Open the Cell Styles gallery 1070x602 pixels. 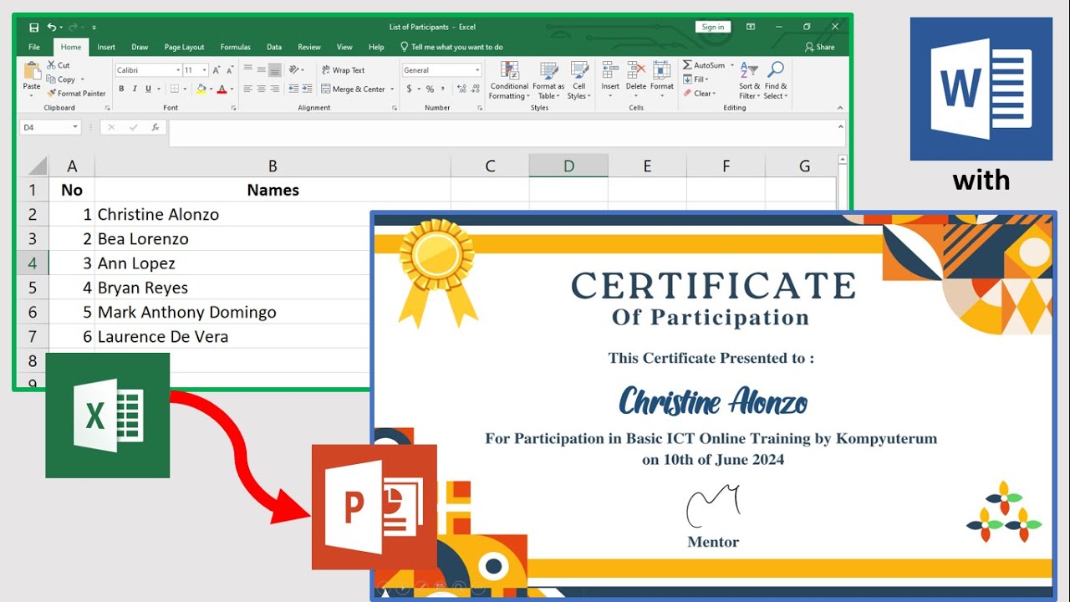pos(578,80)
